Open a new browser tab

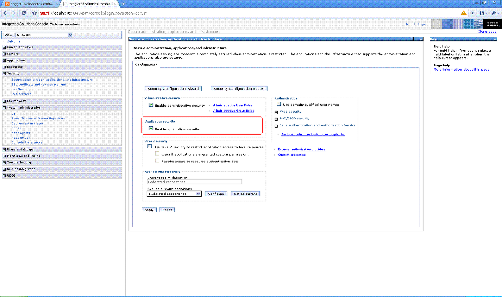[x=123, y=4]
